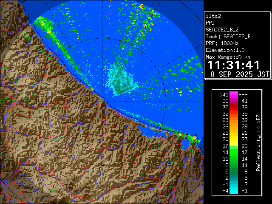Click the 11:31:41 timestamp
Image resolution: width=272 pixels, height=204 pixels.
tap(233, 65)
